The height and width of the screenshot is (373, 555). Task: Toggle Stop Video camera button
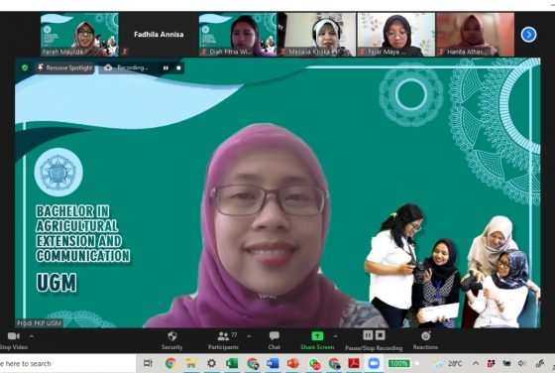click(x=14, y=340)
